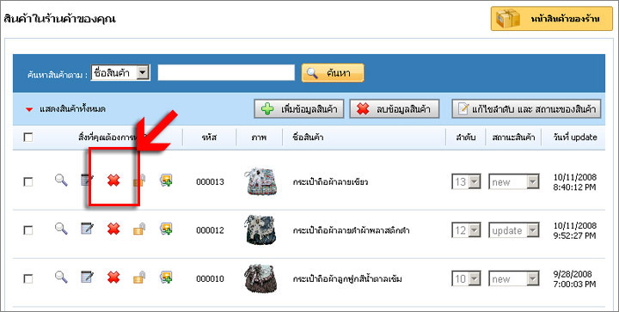Click the ลำดับ column header
Screen dimensions: 619x312
(x=466, y=138)
